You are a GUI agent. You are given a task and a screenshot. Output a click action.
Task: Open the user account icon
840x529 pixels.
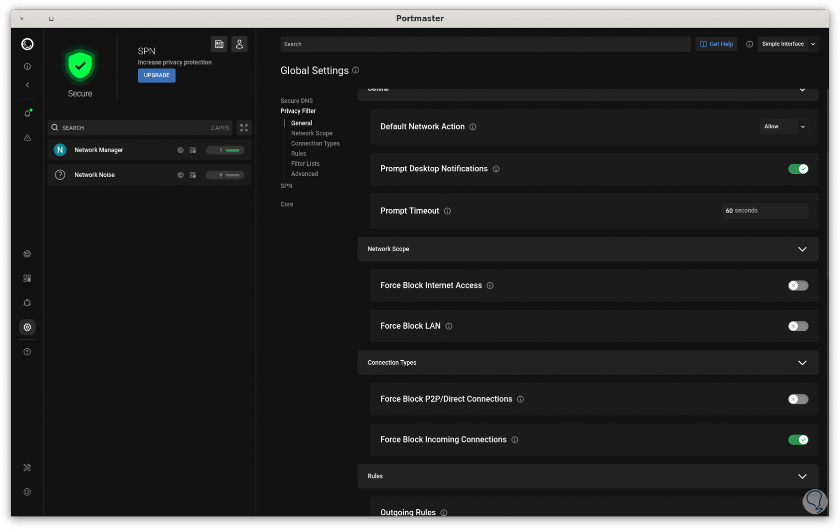(x=239, y=44)
